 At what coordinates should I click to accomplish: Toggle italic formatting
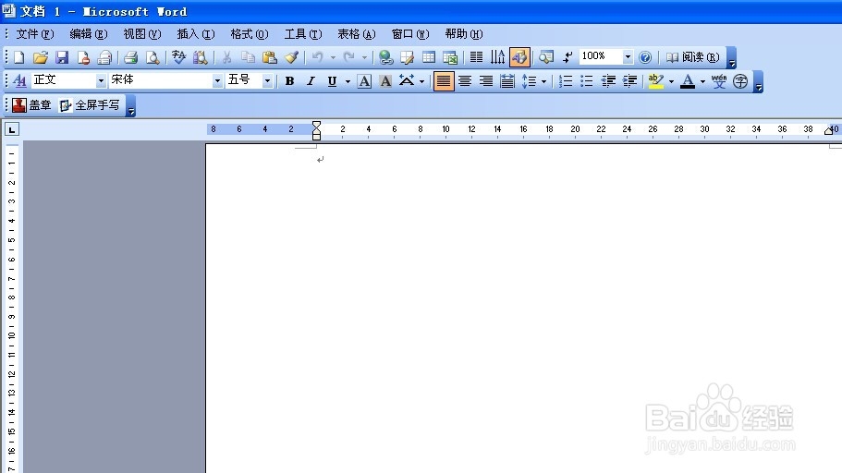pyautogui.click(x=311, y=81)
